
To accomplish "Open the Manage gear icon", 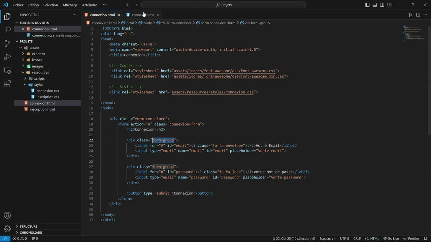I will (7, 229).
